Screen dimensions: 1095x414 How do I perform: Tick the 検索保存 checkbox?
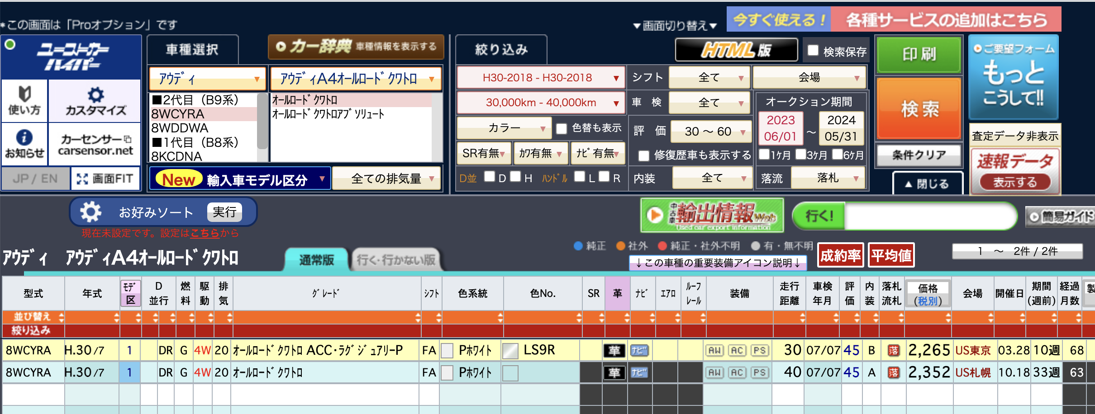coord(813,50)
